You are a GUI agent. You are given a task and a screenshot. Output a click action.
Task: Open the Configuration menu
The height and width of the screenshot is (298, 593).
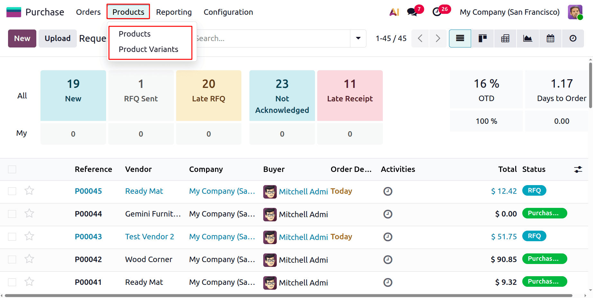click(x=228, y=12)
